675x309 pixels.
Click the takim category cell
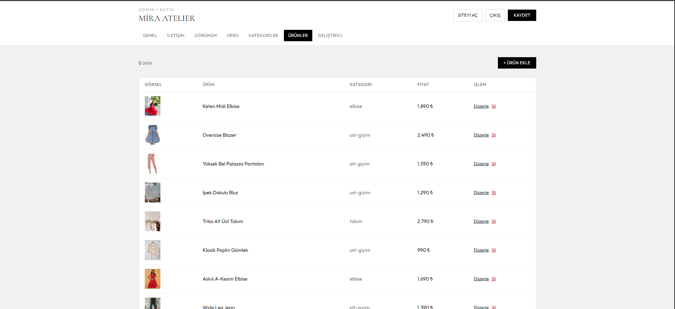click(356, 221)
